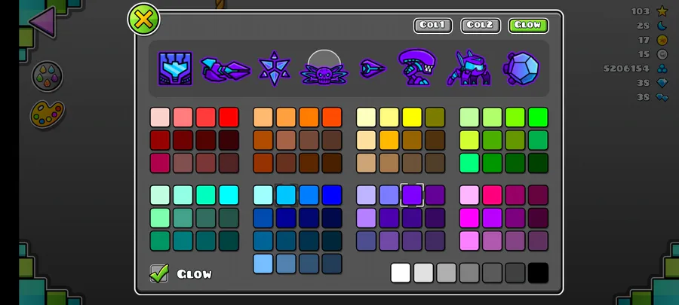Select the cube icon preview
This screenshot has width=679, height=305.
175,69
